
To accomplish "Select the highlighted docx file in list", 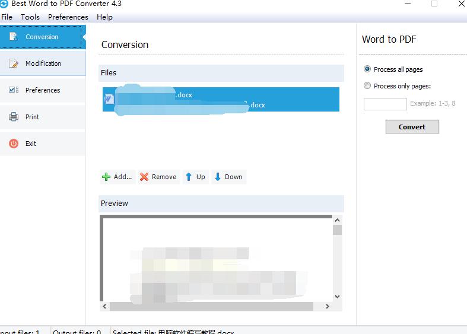I will pos(220,99).
